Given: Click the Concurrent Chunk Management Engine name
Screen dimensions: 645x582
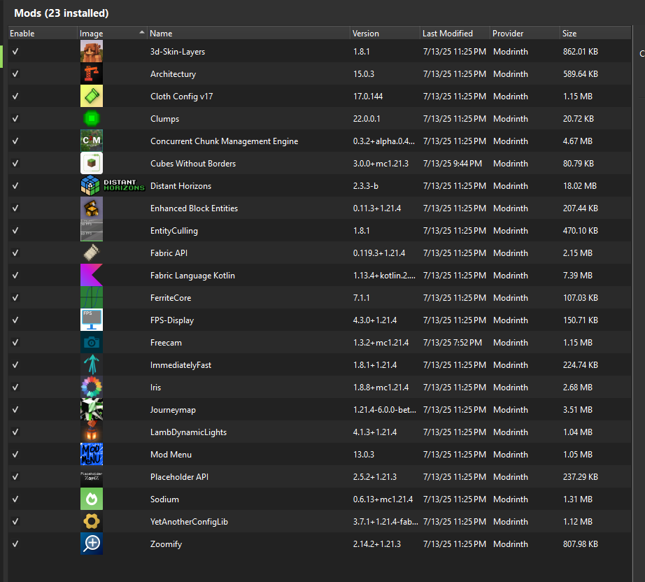Looking at the screenshot, I should 224,141.
